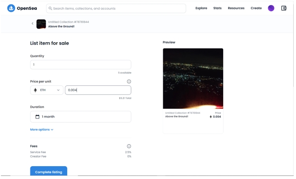Open the Create menu item
296x179 pixels.
click(x=256, y=8)
